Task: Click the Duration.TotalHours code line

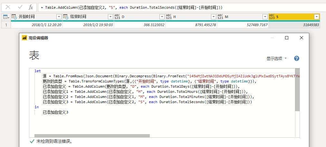Action: click(145, 92)
